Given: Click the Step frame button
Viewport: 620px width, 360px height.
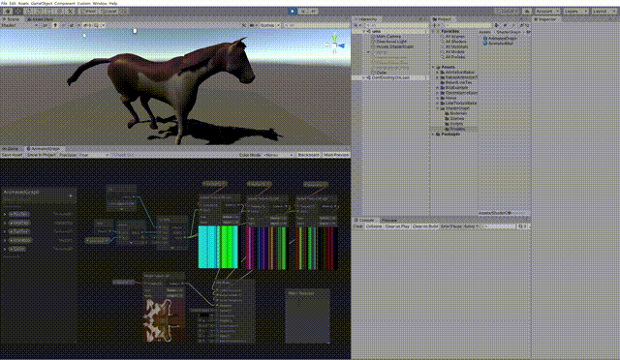Looking at the screenshot, I should (313, 12).
